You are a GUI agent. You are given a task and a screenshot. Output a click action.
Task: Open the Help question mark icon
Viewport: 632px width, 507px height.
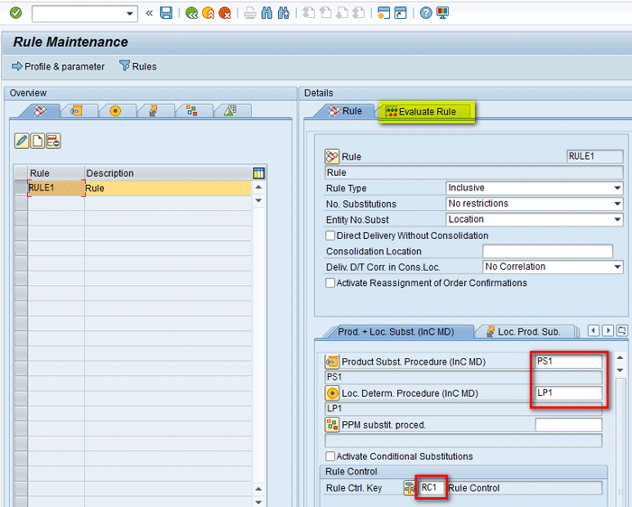coord(425,13)
